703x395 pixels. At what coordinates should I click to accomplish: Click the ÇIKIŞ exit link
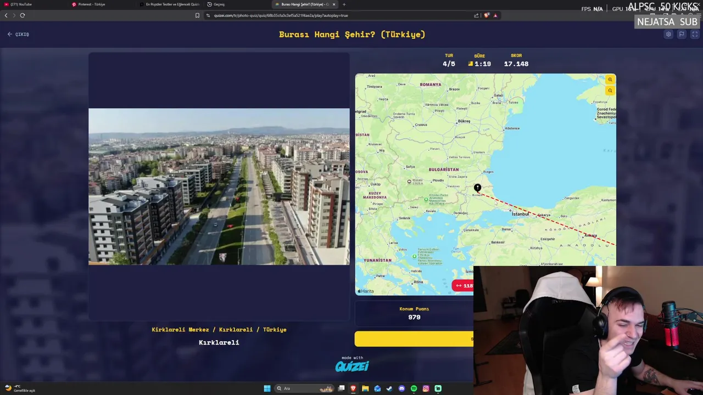(x=18, y=34)
